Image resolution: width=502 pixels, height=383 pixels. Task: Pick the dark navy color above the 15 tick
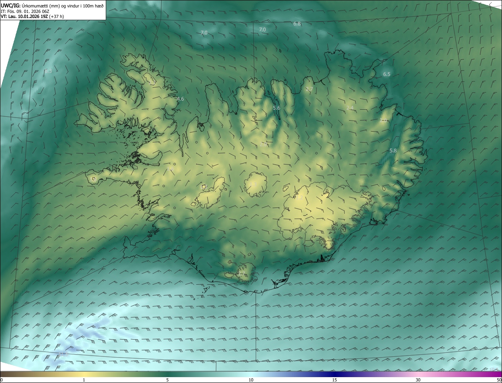pos(335,374)
